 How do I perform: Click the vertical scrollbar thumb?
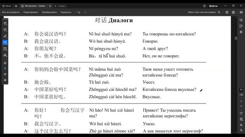click(x=236, y=38)
